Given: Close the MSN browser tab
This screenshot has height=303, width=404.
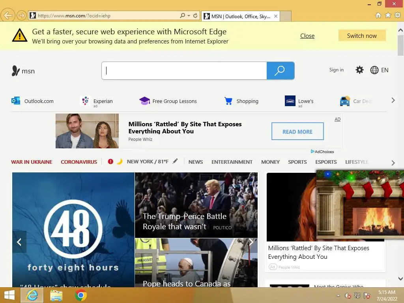Looking at the screenshot, I should coord(276,16).
